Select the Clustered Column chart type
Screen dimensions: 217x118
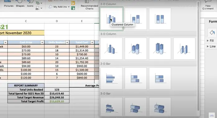[111, 19]
